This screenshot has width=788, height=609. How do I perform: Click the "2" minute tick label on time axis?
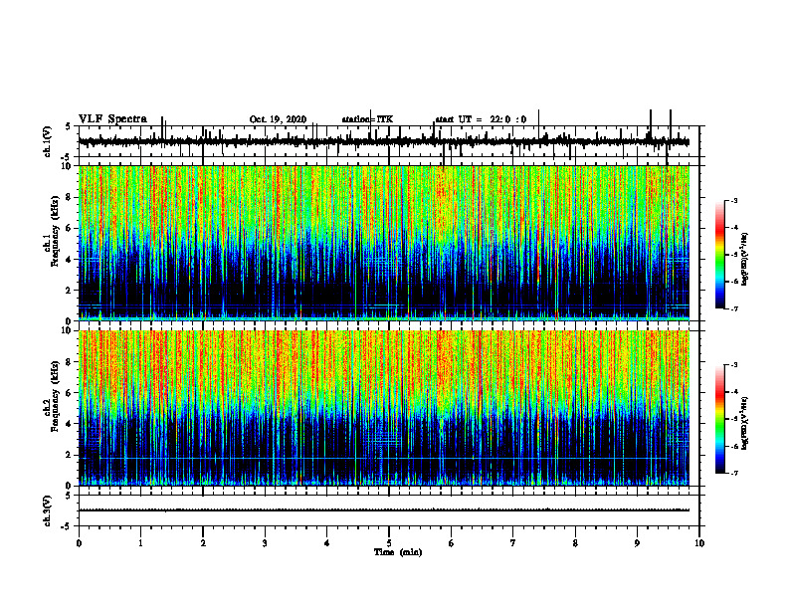click(x=203, y=543)
